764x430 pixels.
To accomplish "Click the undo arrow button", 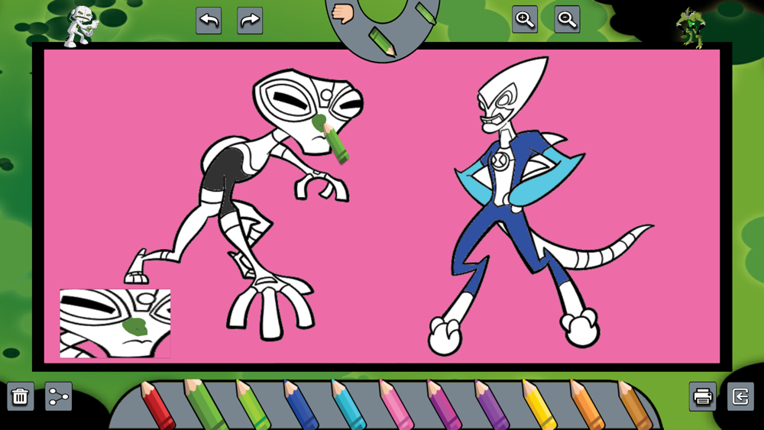I will 209,21.
